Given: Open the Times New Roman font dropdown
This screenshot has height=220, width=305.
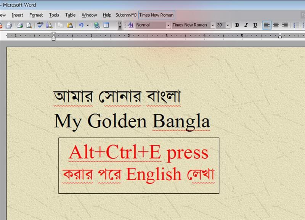Looking at the screenshot, I should [213, 25].
